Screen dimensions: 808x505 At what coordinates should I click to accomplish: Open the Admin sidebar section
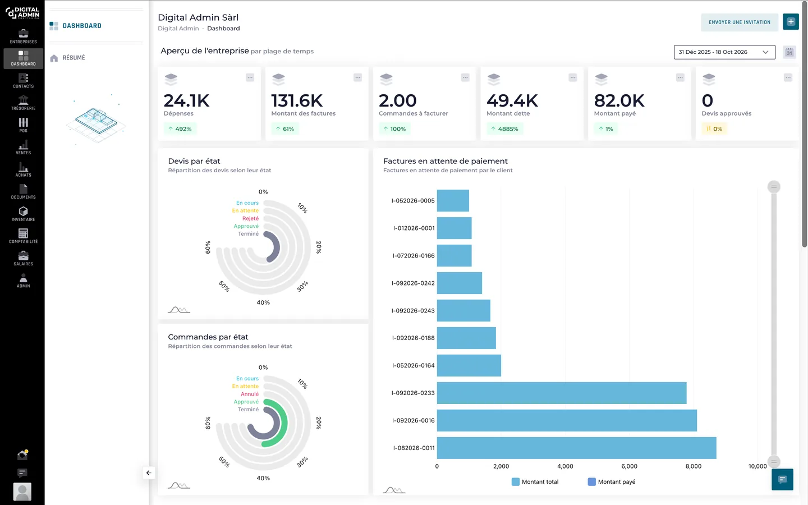tap(23, 280)
